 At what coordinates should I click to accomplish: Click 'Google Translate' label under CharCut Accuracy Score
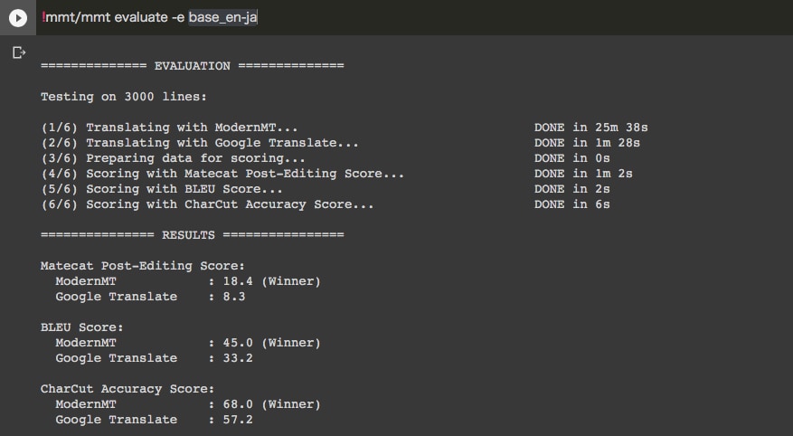117,420
